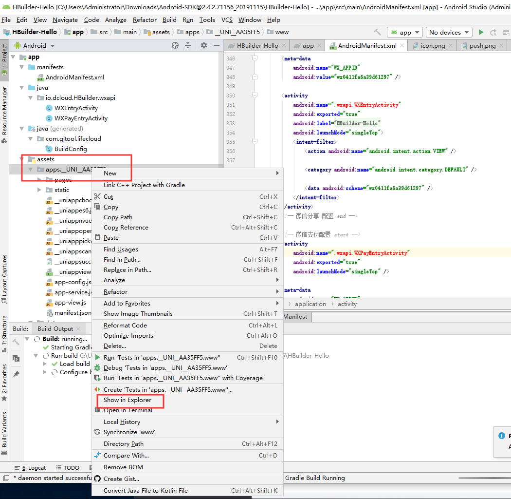
Task: Open the Refactor submenu in context menu
Action: tap(188, 291)
